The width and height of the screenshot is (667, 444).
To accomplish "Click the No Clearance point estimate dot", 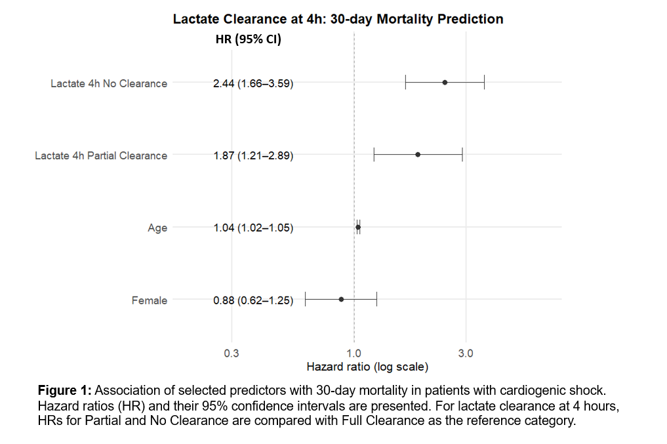I will point(445,82).
